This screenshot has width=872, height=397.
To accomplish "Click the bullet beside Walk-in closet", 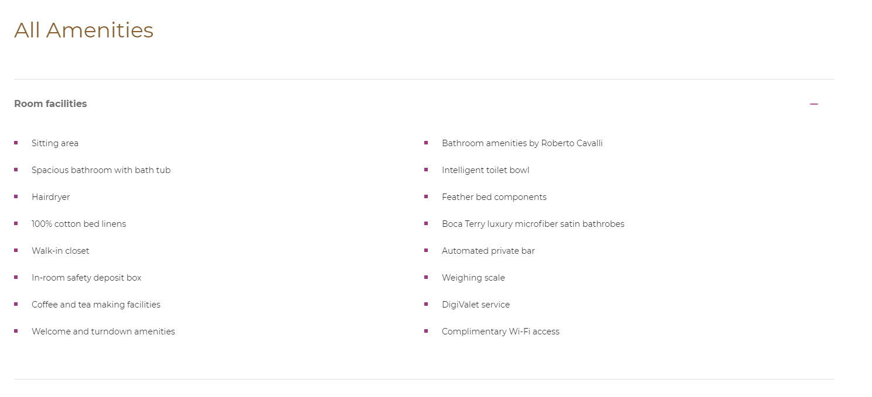I will (x=16, y=250).
